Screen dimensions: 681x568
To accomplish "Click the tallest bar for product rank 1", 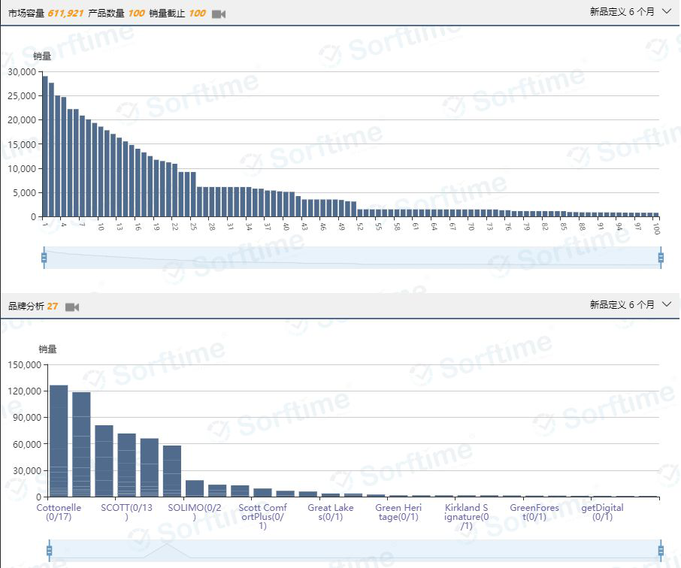I will (45, 147).
